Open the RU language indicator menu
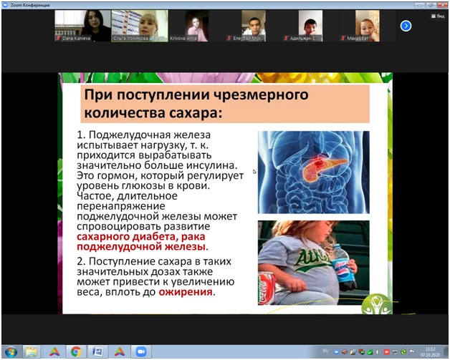450x360 pixels. (x=325, y=351)
